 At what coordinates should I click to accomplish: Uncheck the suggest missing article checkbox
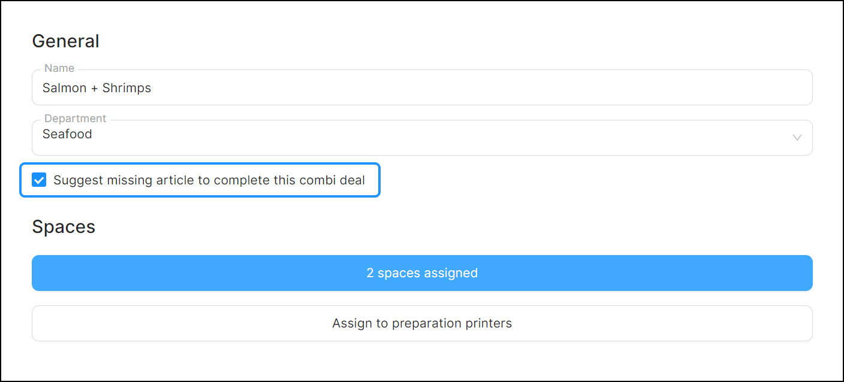[39, 180]
